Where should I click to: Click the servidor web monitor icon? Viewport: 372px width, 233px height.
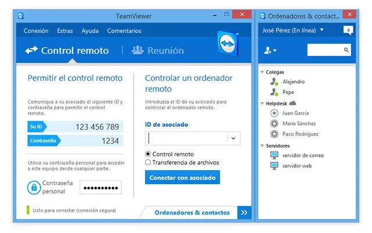point(275,166)
